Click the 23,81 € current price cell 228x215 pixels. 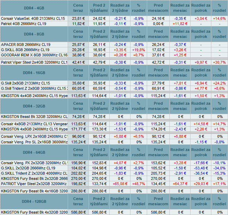78,18
